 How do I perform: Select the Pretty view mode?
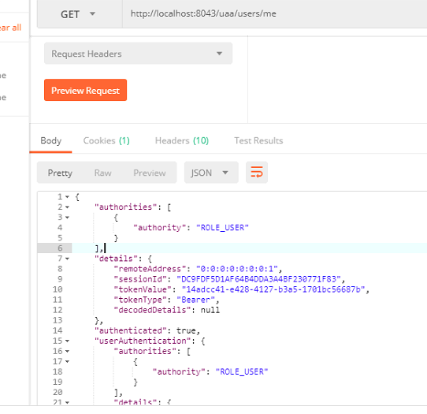point(60,173)
